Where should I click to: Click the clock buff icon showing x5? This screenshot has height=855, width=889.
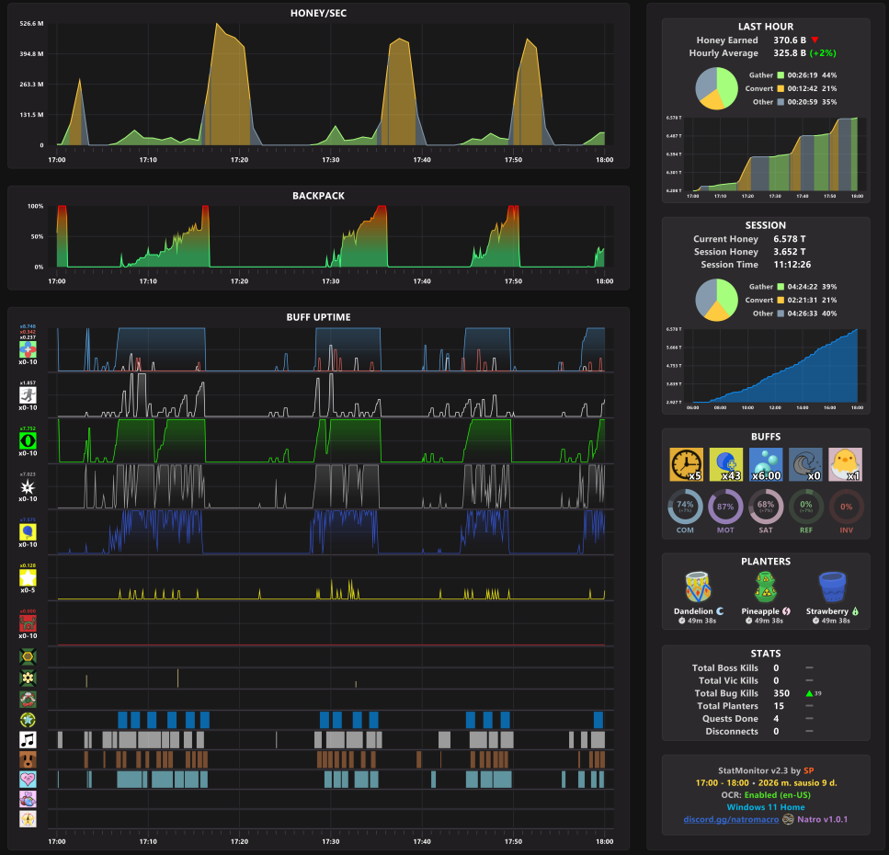click(x=686, y=464)
